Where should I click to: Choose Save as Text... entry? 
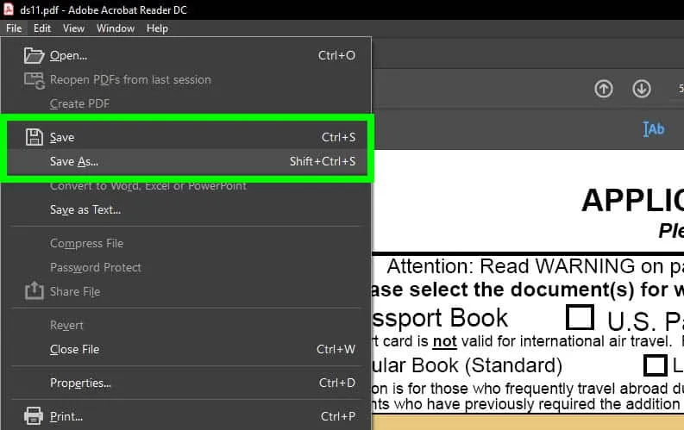pyautogui.click(x=186, y=210)
